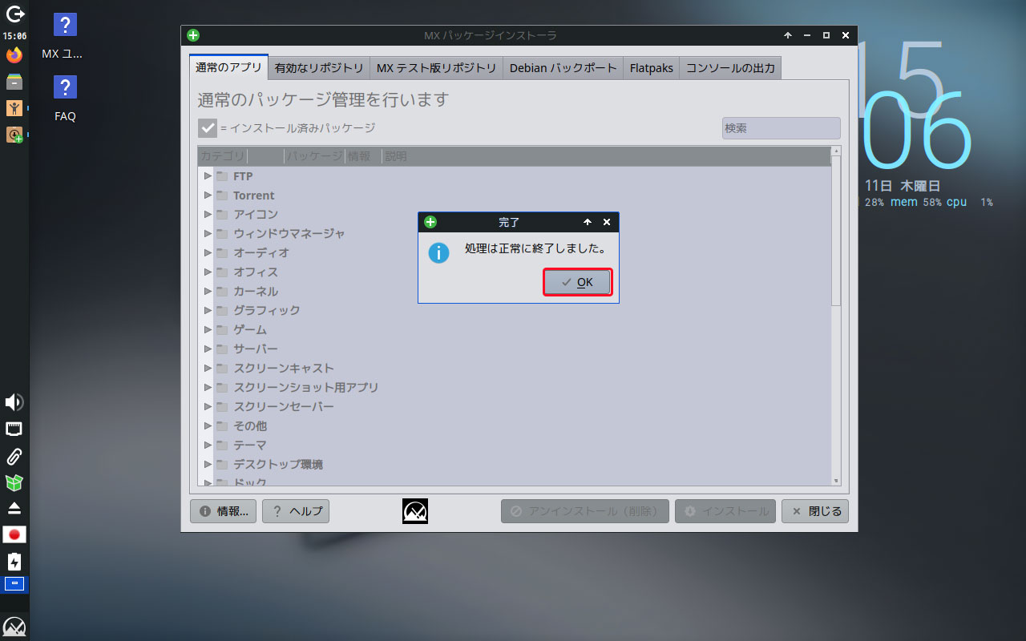Select the スクリーンキャスト tree row
The height and width of the screenshot is (641, 1026).
pyautogui.click(x=515, y=368)
